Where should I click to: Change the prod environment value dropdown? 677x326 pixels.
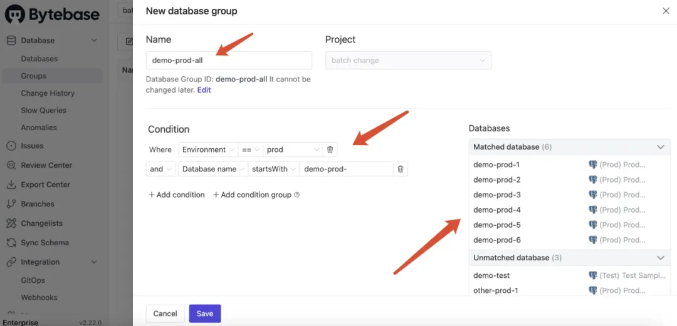click(x=292, y=150)
